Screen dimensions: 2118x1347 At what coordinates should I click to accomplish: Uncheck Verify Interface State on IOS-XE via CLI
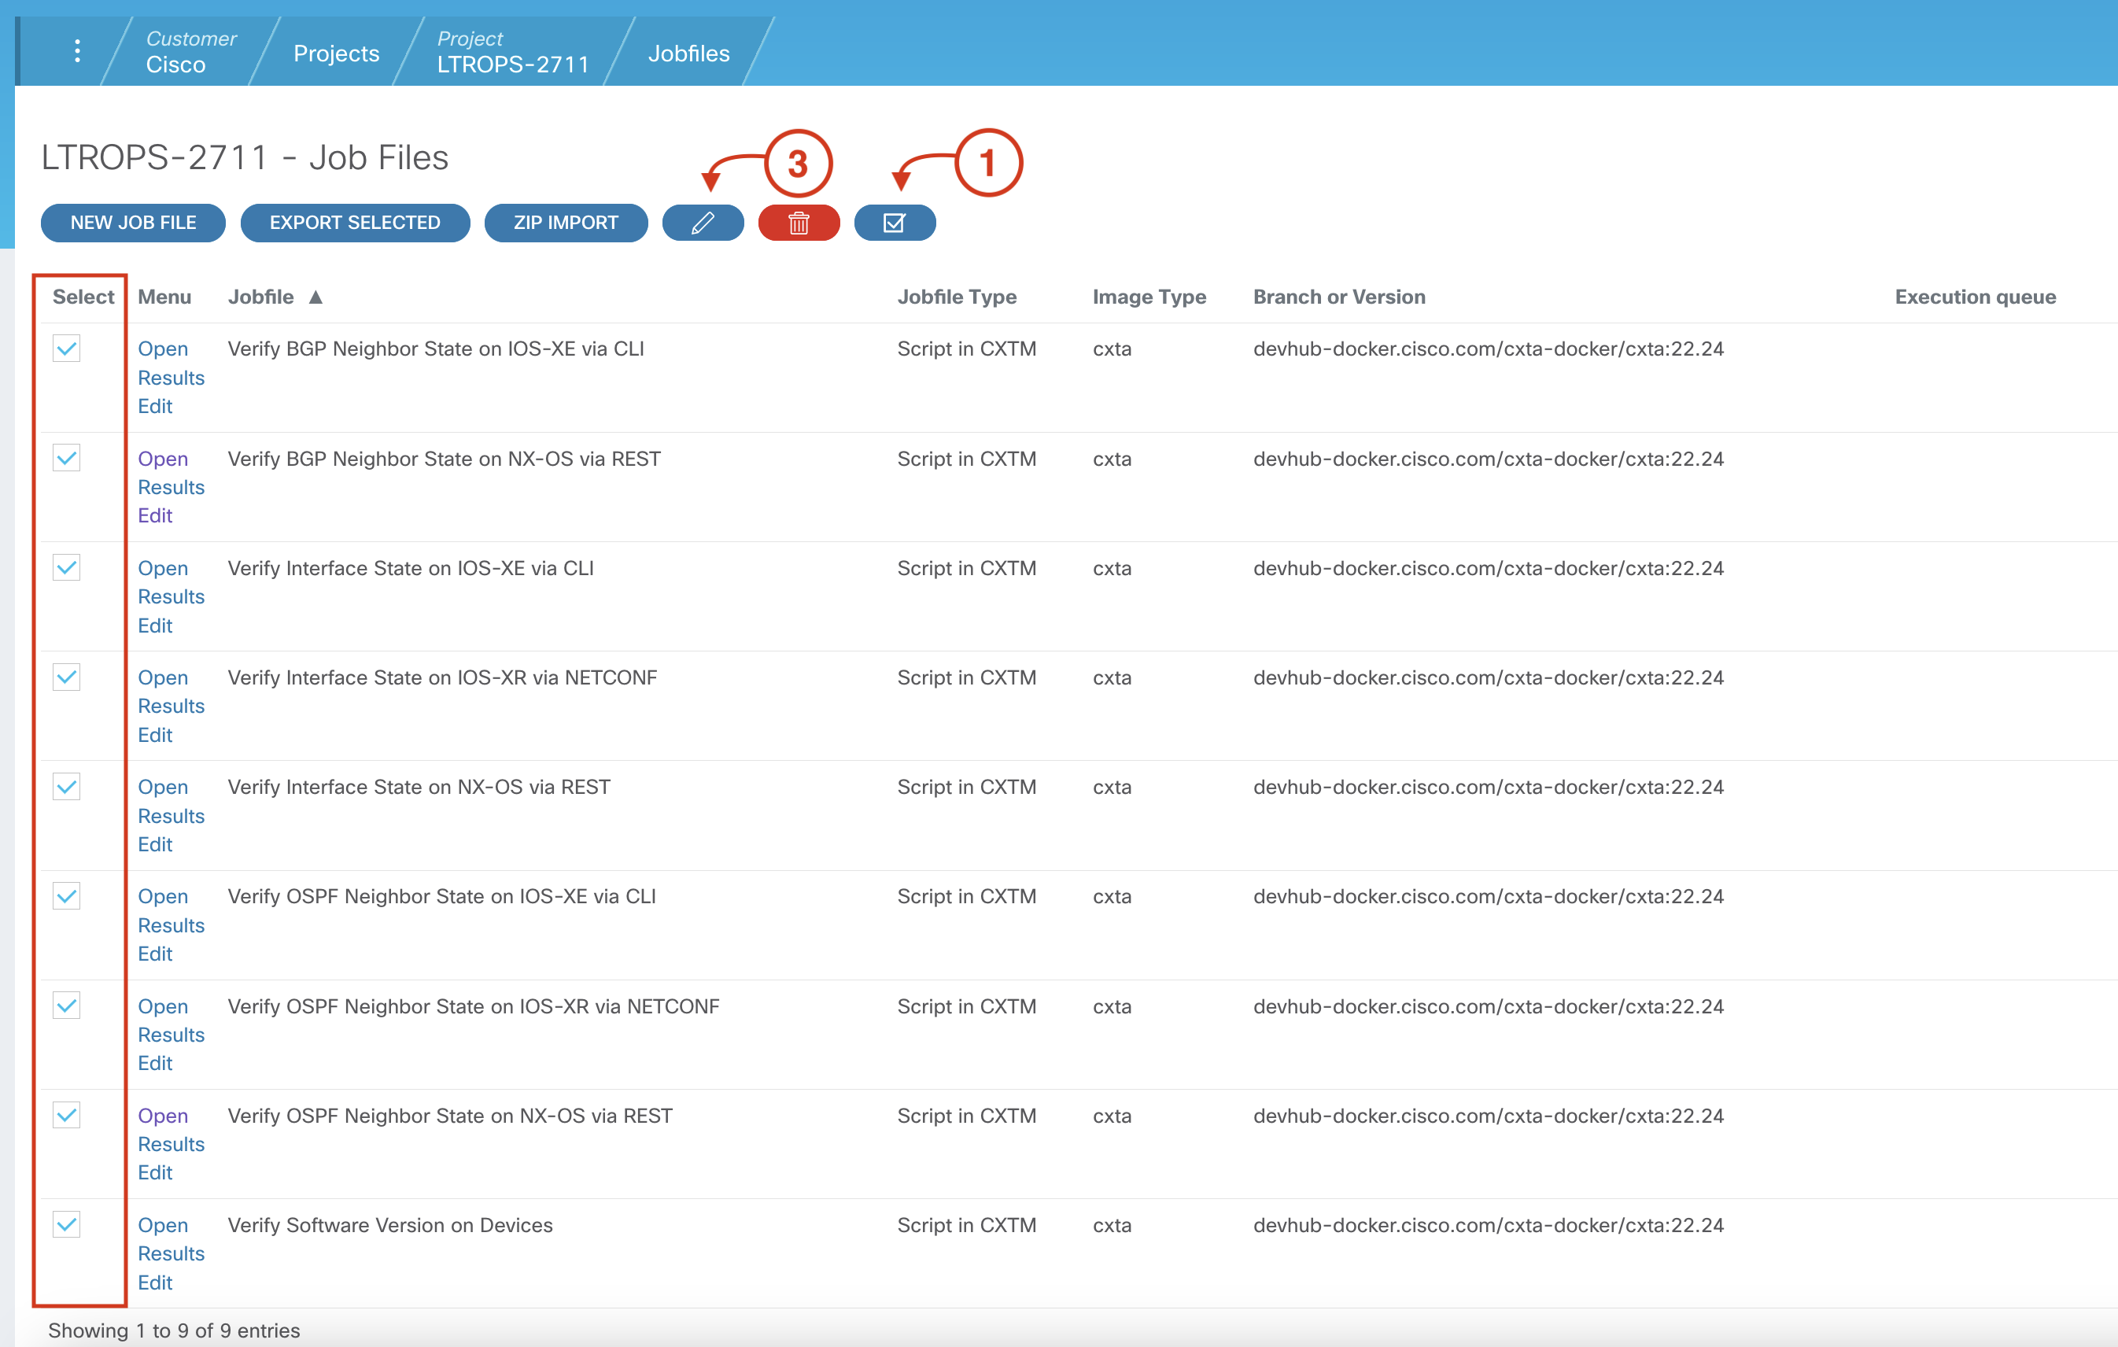[x=67, y=567]
